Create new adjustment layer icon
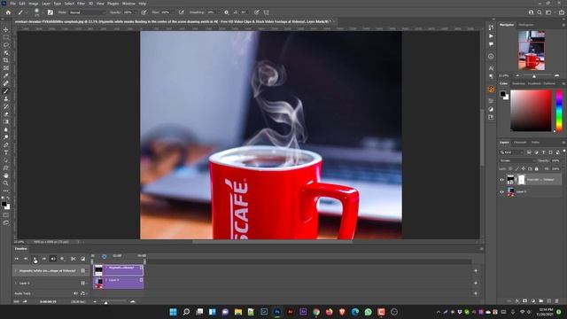 (x=533, y=301)
